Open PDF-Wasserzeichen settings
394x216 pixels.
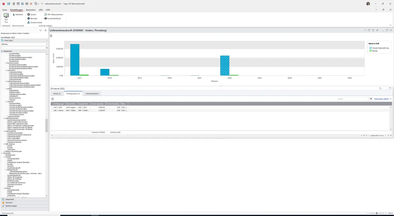[x=54, y=14]
